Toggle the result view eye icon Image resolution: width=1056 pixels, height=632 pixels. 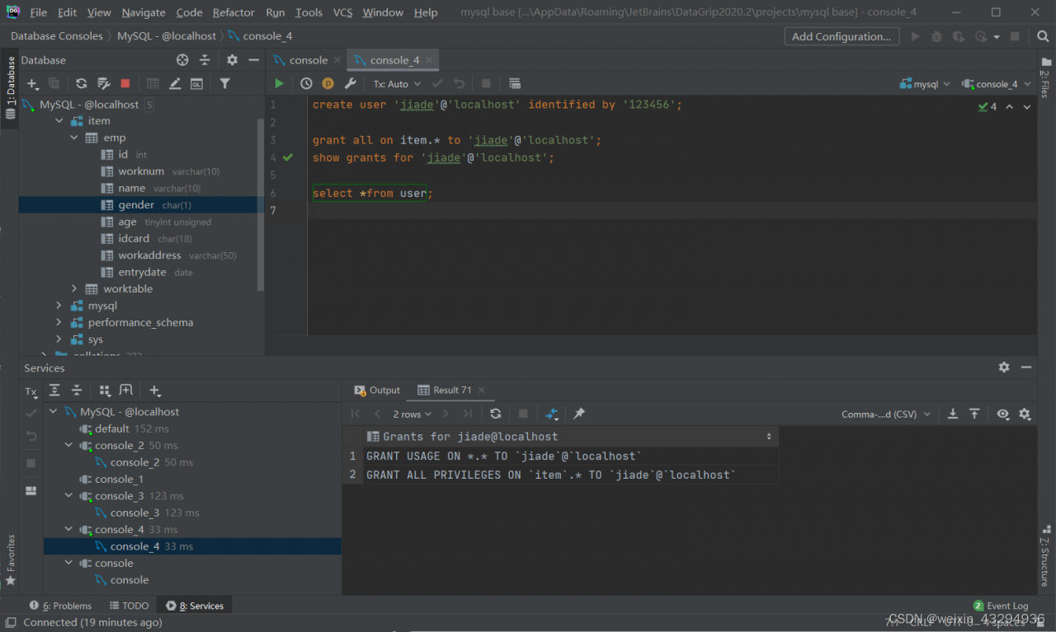(x=1002, y=414)
